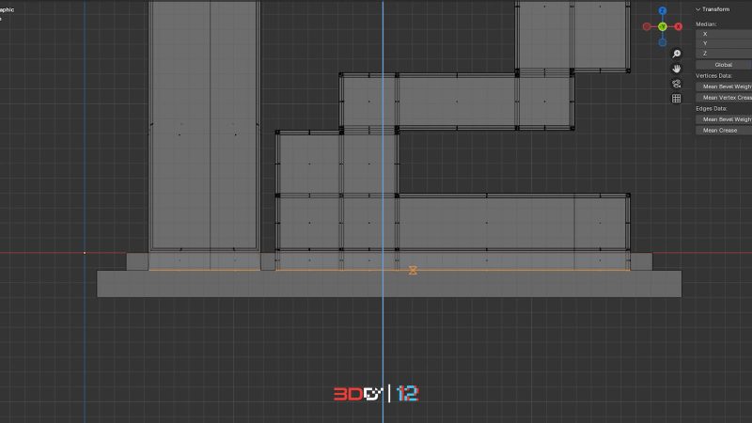Click the orange origin pivot marker
This screenshot has width=752, height=423.
click(x=413, y=270)
